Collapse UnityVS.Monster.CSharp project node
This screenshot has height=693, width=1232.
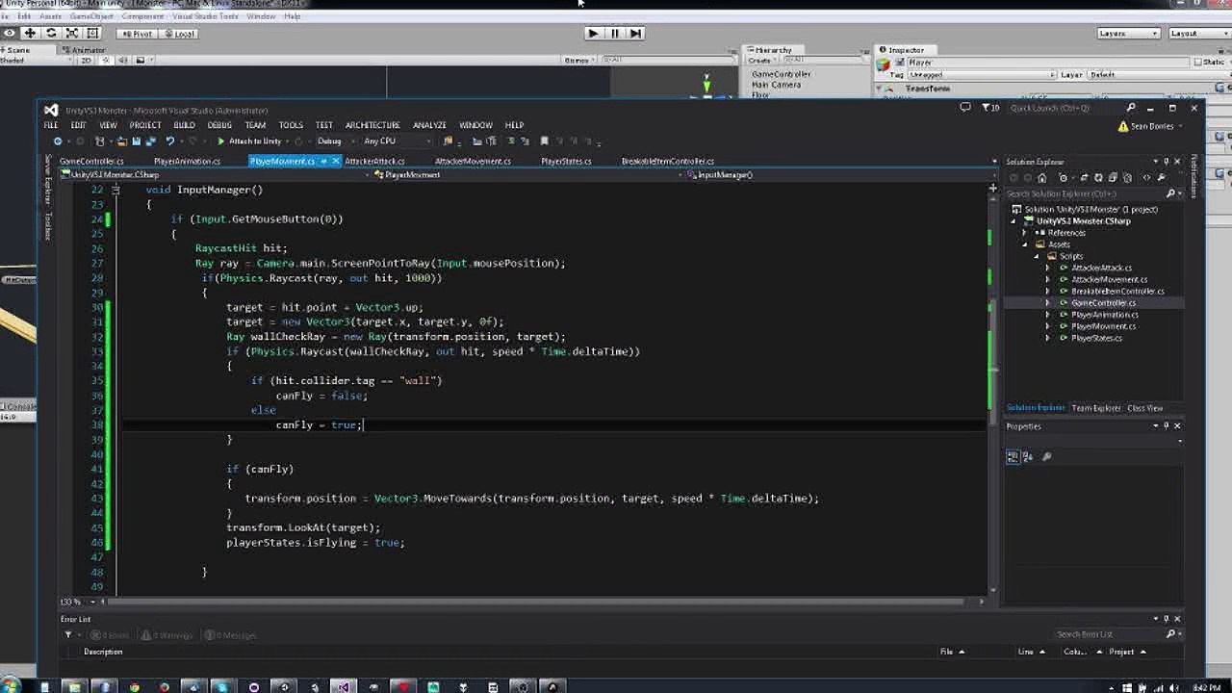click(1014, 221)
